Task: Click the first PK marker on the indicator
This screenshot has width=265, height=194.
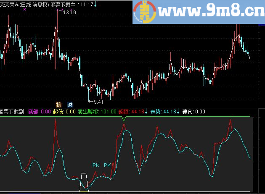Action: 96,165
